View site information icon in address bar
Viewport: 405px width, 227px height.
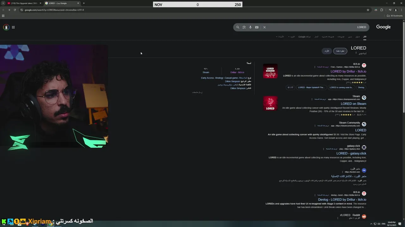coord(22,10)
